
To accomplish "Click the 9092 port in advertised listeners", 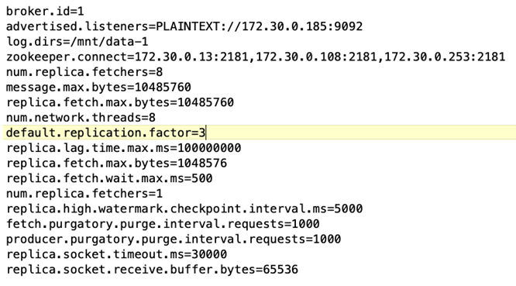I will tap(349, 26).
